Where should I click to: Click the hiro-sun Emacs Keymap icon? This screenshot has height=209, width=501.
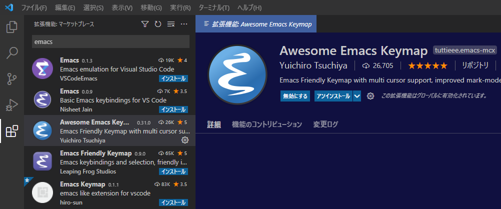coord(42,192)
